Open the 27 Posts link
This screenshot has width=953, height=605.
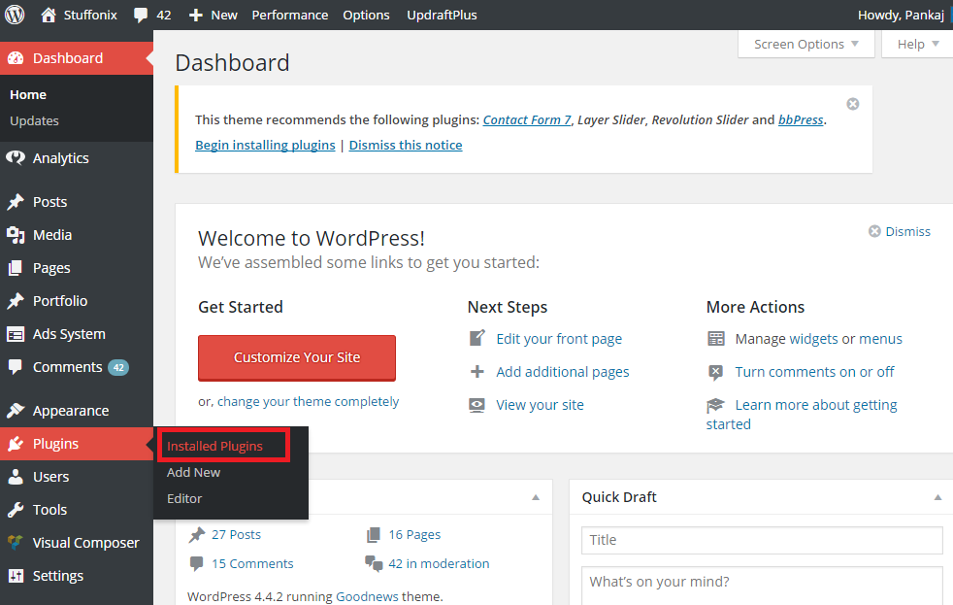pyautogui.click(x=237, y=534)
